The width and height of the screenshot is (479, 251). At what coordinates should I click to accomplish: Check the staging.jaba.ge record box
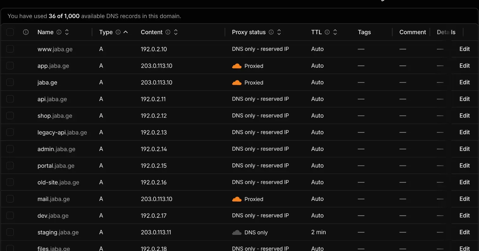click(x=10, y=232)
